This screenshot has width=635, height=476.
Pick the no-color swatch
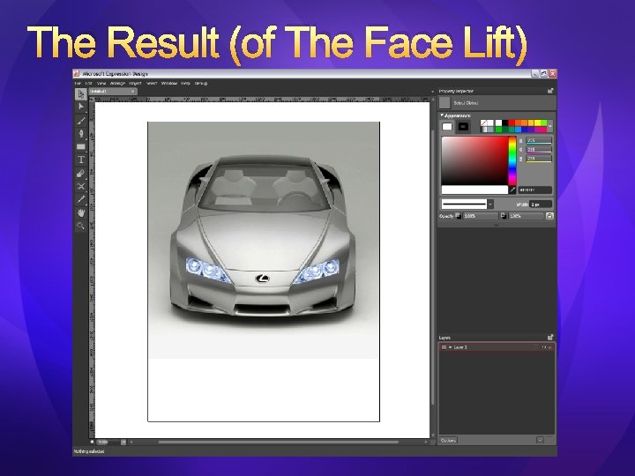[483, 123]
